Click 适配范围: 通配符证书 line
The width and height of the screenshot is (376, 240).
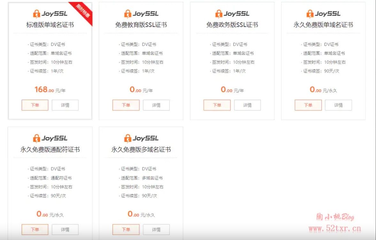click(50, 178)
